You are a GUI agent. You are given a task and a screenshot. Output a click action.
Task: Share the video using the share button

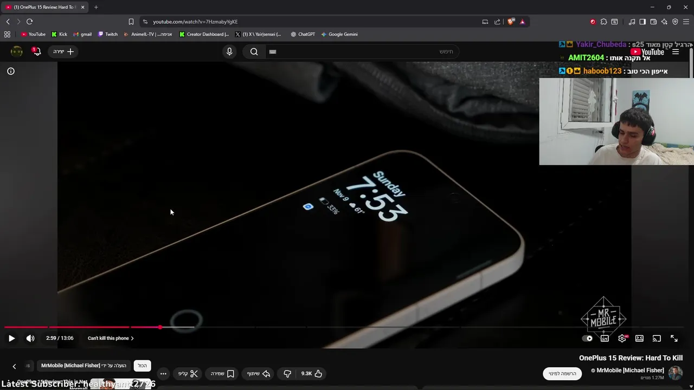point(259,374)
